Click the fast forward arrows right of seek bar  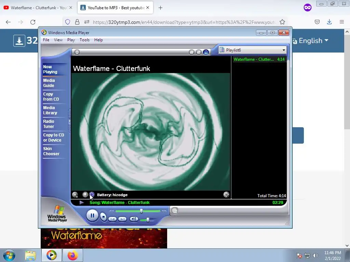click(164, 211)
